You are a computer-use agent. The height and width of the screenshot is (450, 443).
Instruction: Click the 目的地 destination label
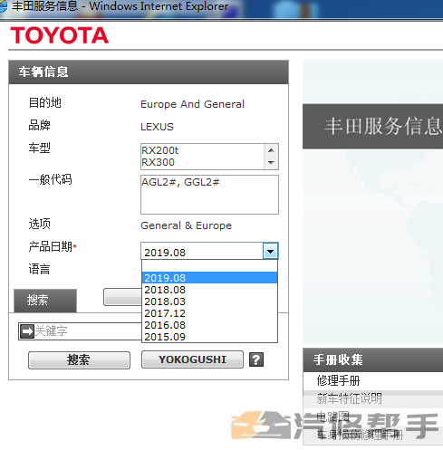[x=44, y=102]
